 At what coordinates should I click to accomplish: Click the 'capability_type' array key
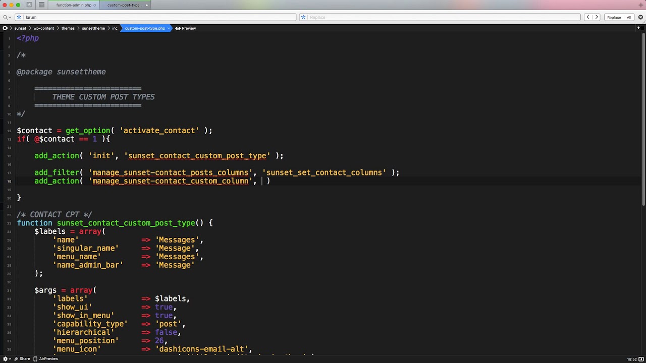tap(90, 324)
